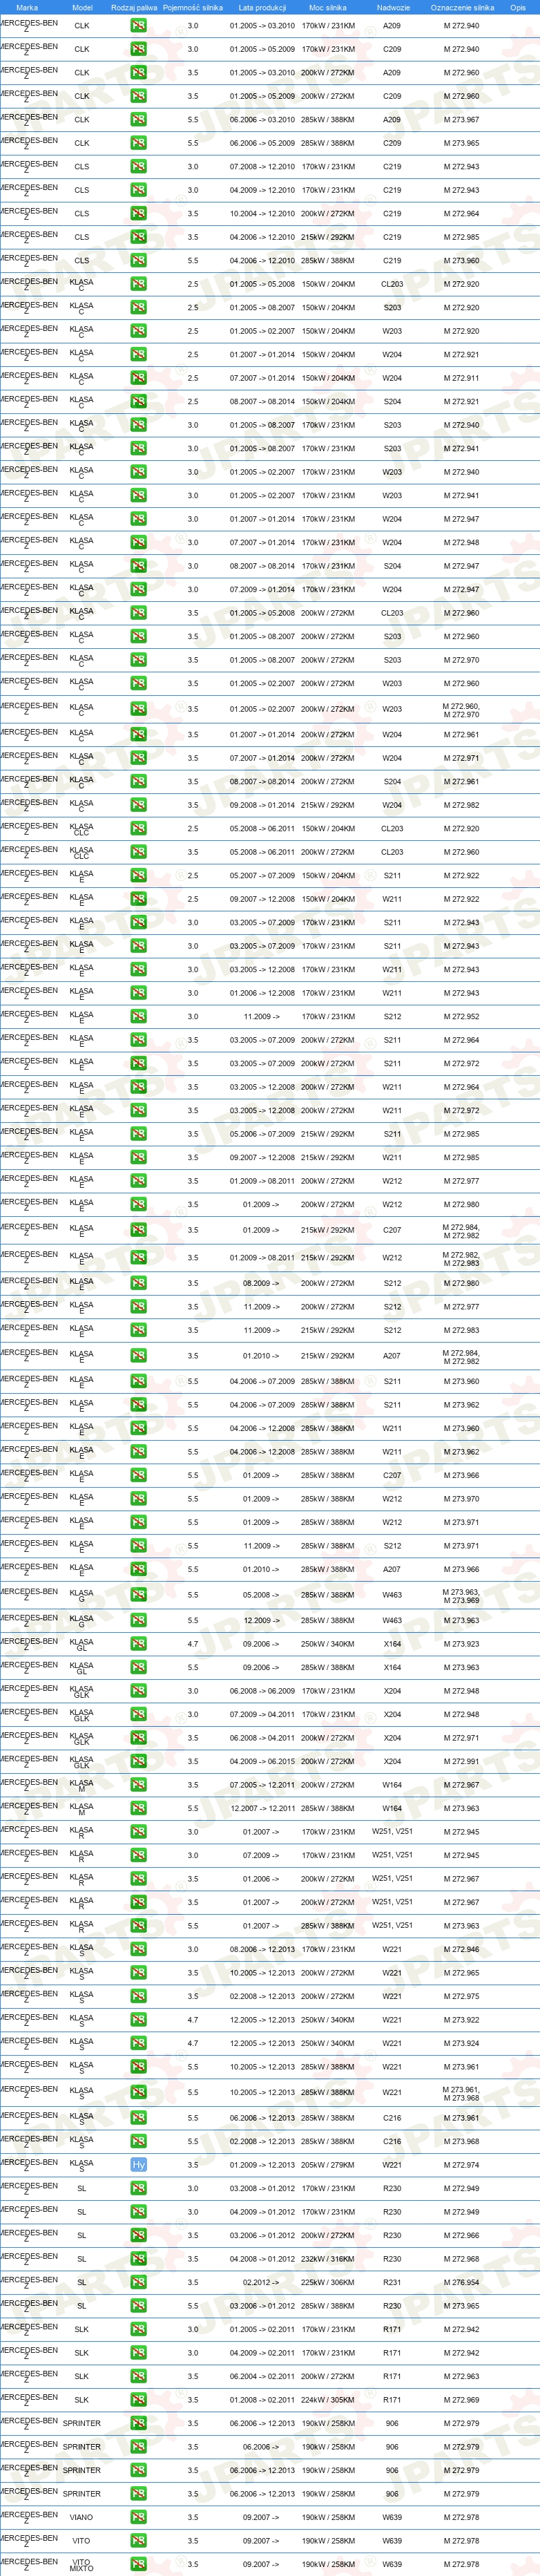
Task: Click the fuel icon for CLS 07.2008 row
Action: (138, 167)
